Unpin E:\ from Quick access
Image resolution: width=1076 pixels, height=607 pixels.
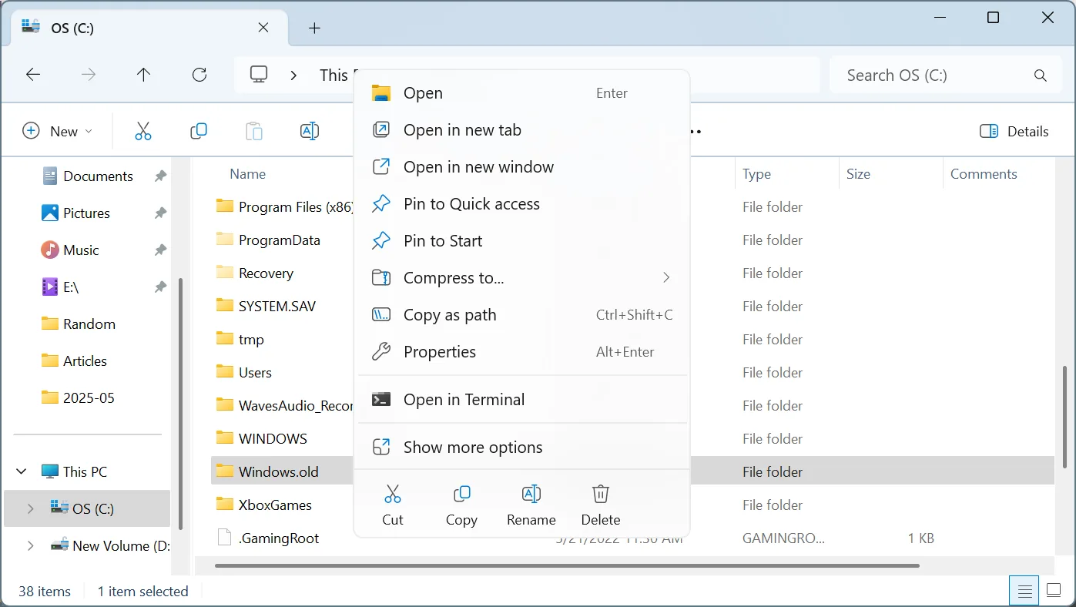160,287
